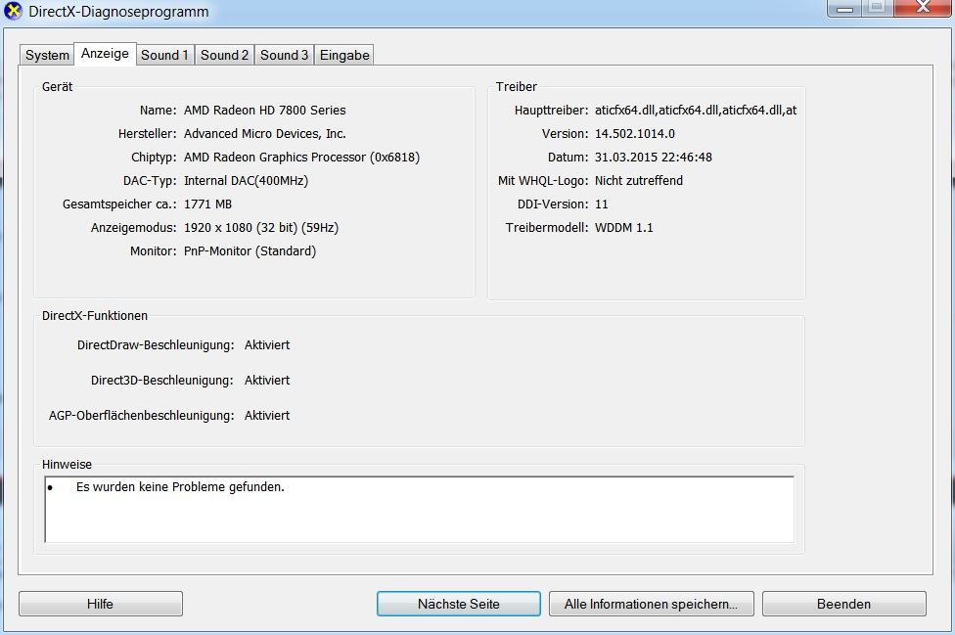Click the device name AMD Radeon HD 7800 Series
Viewport: 955px width, 635px height.
(265, 111)
